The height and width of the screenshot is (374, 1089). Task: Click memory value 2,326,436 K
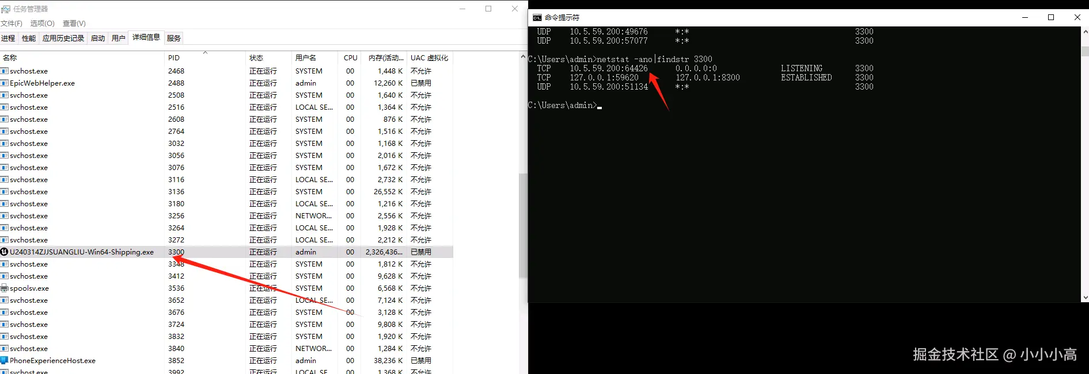(384, 252)
